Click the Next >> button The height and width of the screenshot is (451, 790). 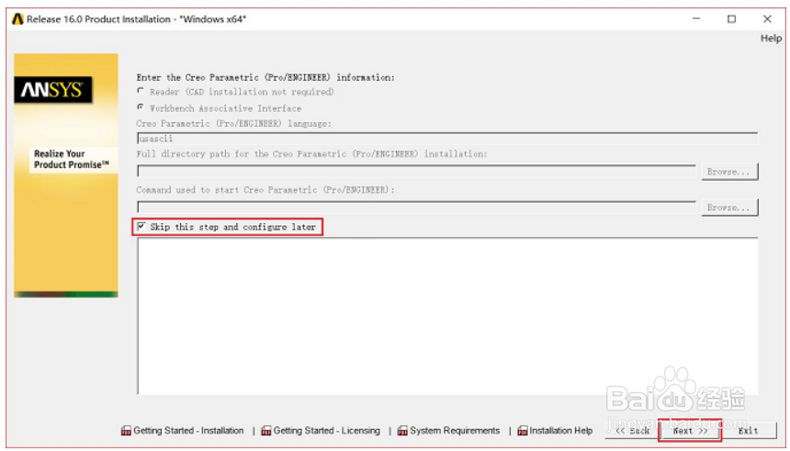pyautogui.click(x=690, y=431)
